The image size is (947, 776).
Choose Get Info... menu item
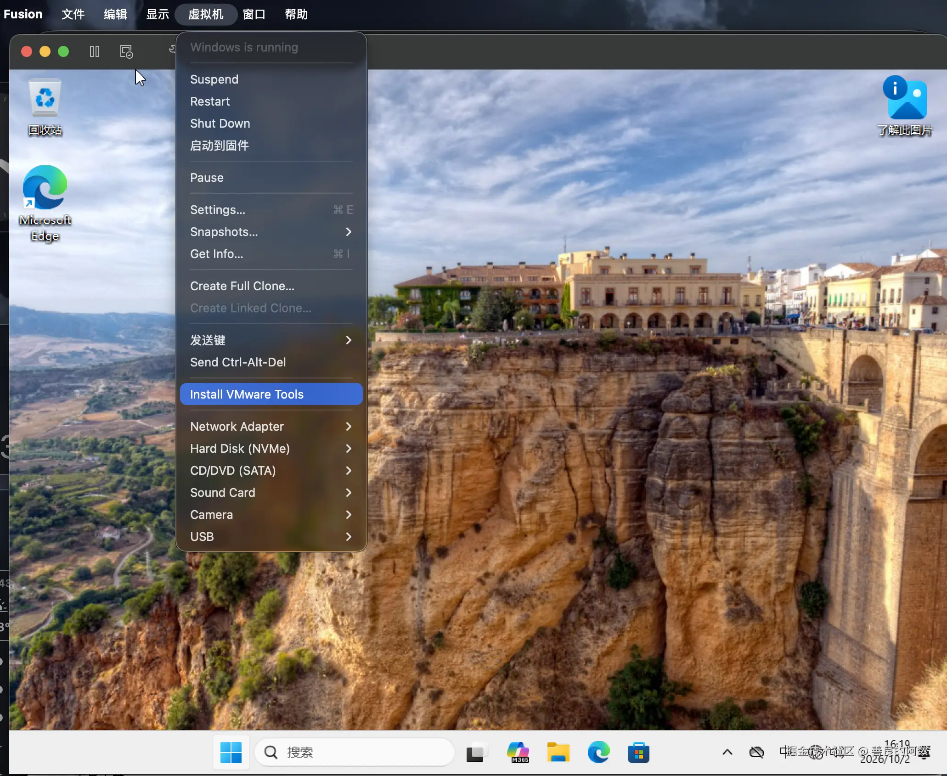(x=271, y=254)
